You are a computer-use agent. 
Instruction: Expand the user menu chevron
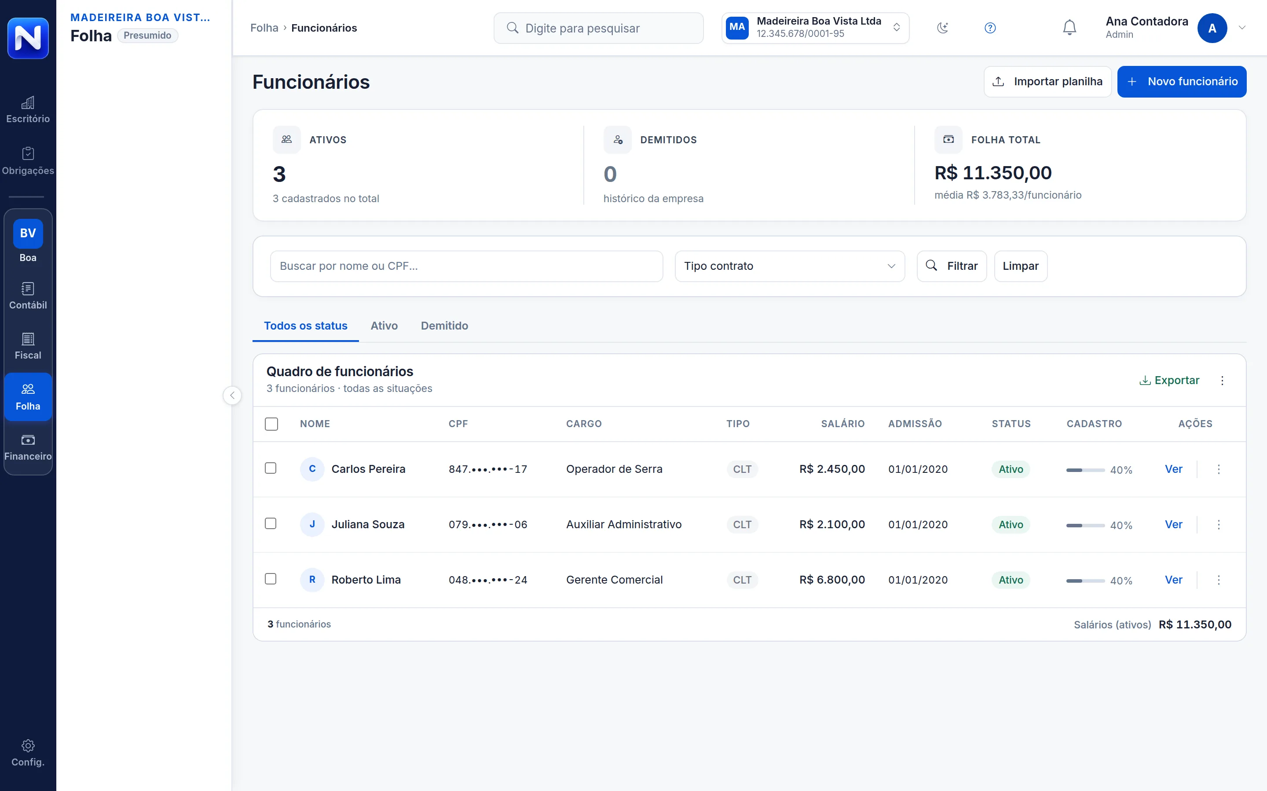point(1242,28)
